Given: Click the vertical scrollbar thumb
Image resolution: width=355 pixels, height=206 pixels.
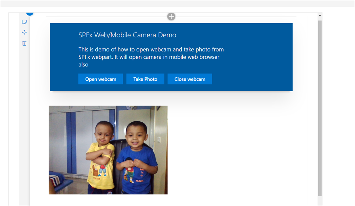Looking at the screenshot, I should (x=320, y=104).
